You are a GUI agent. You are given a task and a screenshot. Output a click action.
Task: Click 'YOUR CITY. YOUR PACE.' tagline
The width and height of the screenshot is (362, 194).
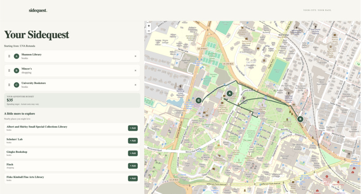[317, 10]
